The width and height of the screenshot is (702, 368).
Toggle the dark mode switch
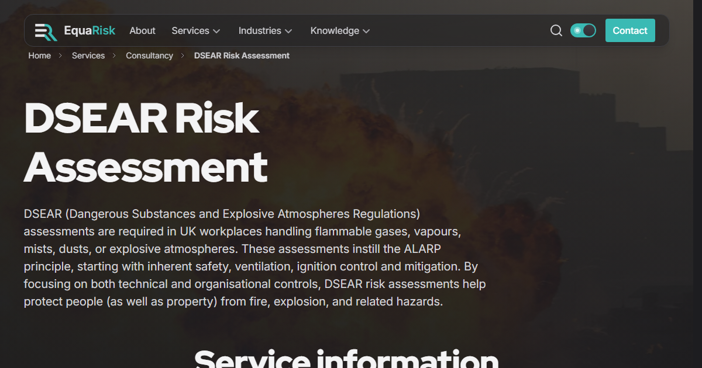pyautogui.click(x=583, y=30)
